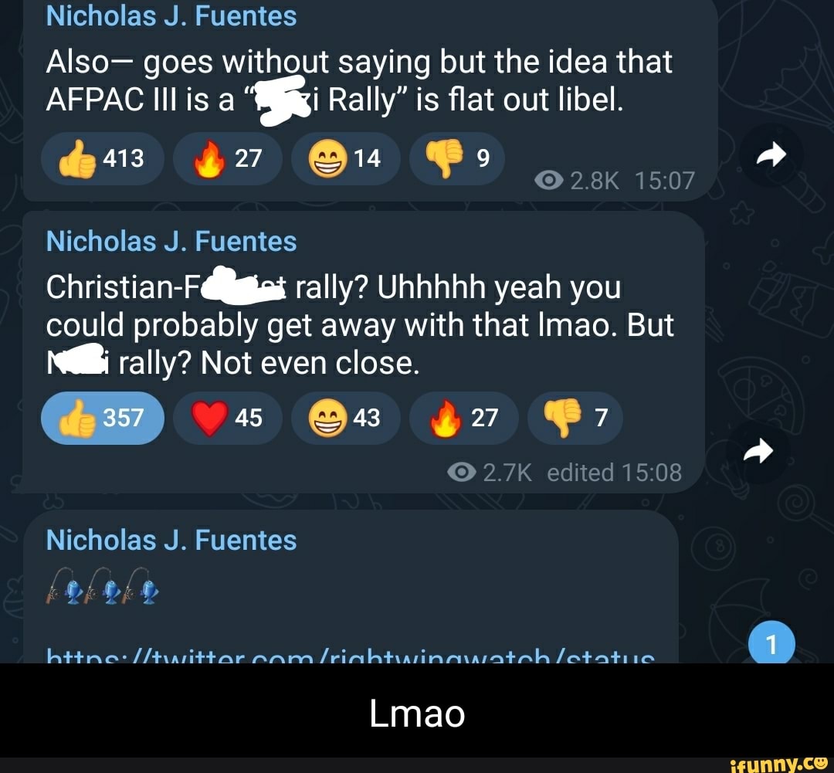
Task: Tap the thumbs up reaction showing 413
Action: click(x=102, y=158)
